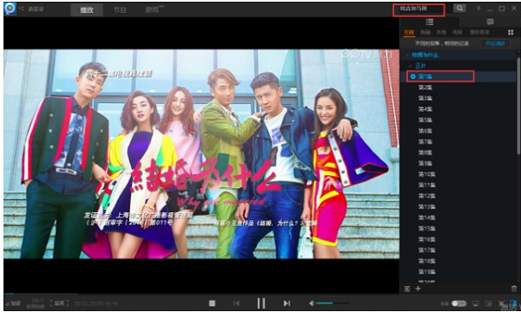This screenshot has width=521, height=312.
Task: Click the video progress bar
Action: click(x=201, y=294)
